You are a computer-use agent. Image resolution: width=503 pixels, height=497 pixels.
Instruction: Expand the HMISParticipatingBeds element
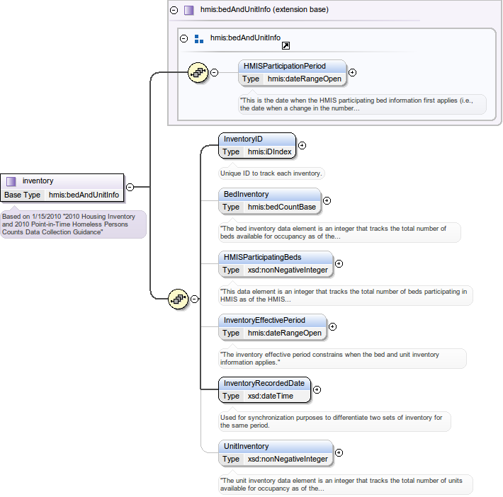(x=339, y=263)
